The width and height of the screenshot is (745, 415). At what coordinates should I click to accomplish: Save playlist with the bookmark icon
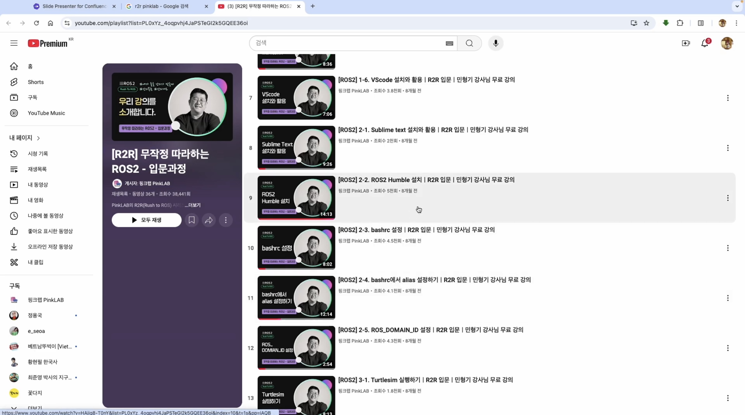pos(192,220)
